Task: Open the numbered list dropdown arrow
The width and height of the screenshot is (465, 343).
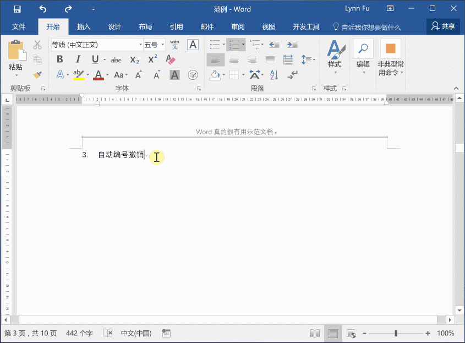Action: pos(243,44)
